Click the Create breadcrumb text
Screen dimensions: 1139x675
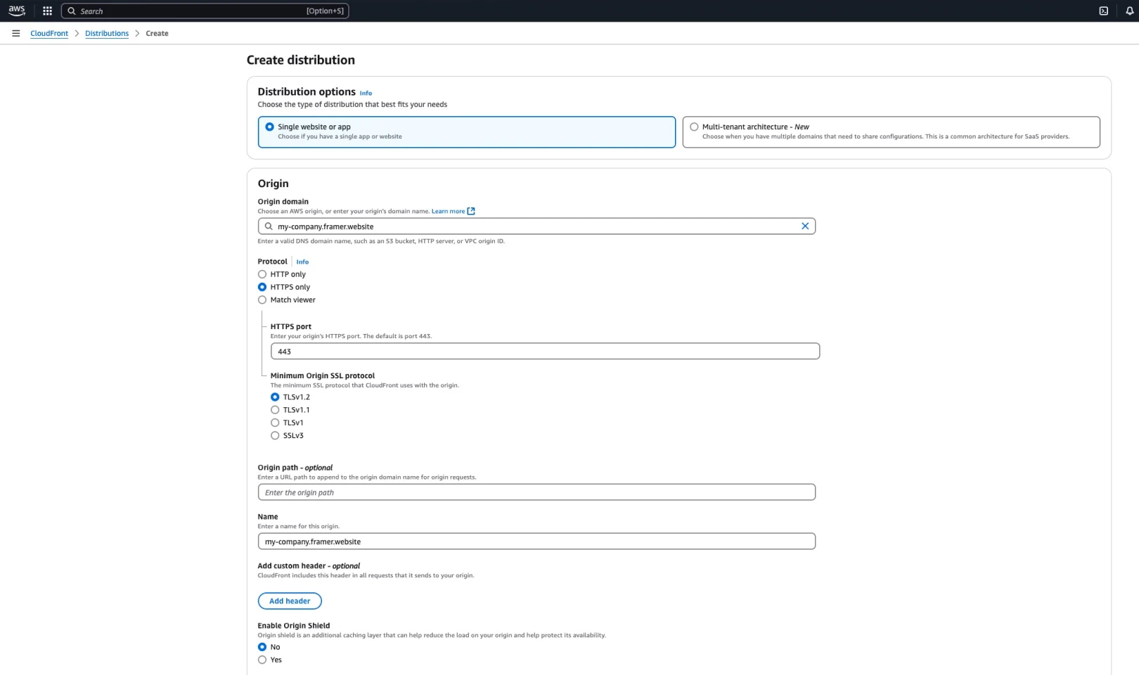coord(157,33)
